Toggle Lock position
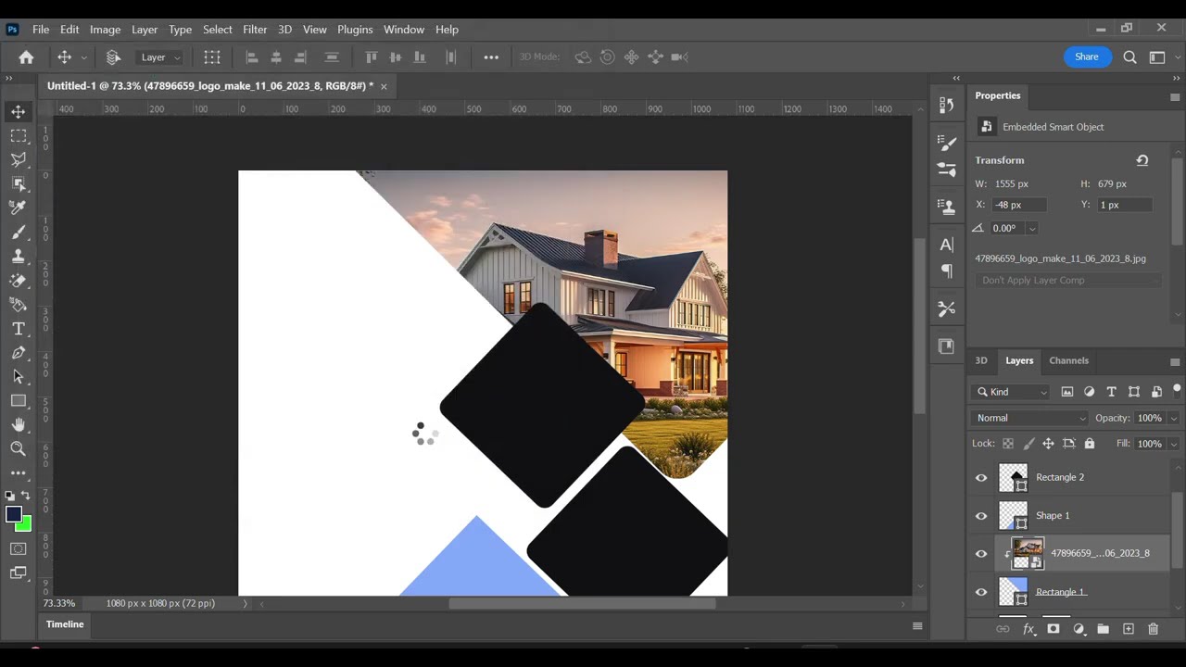This screenshot has height=667, width=1186. coord(1048,444)
